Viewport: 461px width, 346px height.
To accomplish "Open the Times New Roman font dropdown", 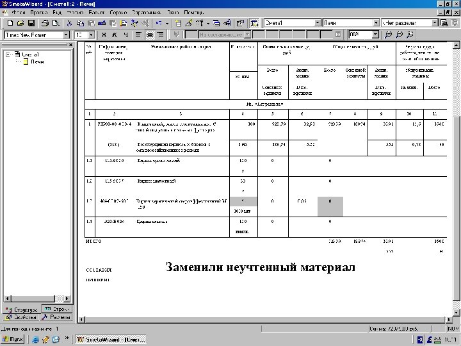I will click(x=66, y=35).
